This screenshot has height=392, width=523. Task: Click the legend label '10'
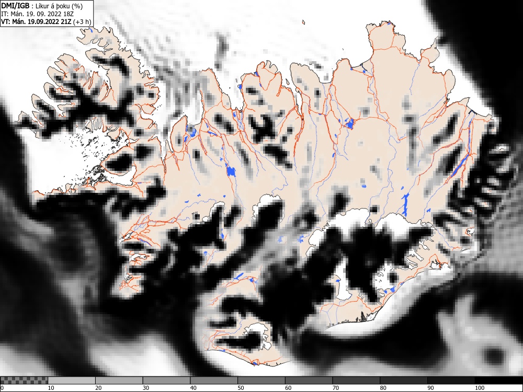(51, 388)
